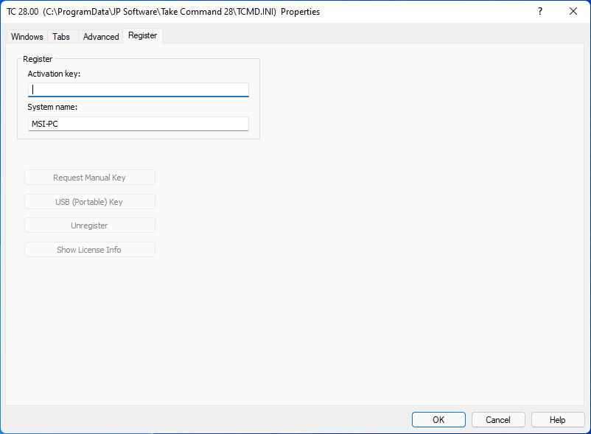Viewport: 591px width, 434px height.
Task: Click the "System name:" label
Action: [x=52, y=107]
